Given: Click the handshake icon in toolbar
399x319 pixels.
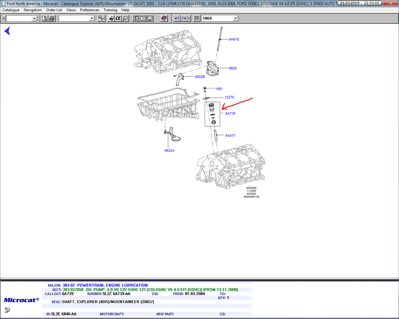Looking at the screenshot, I should point(101,18).
